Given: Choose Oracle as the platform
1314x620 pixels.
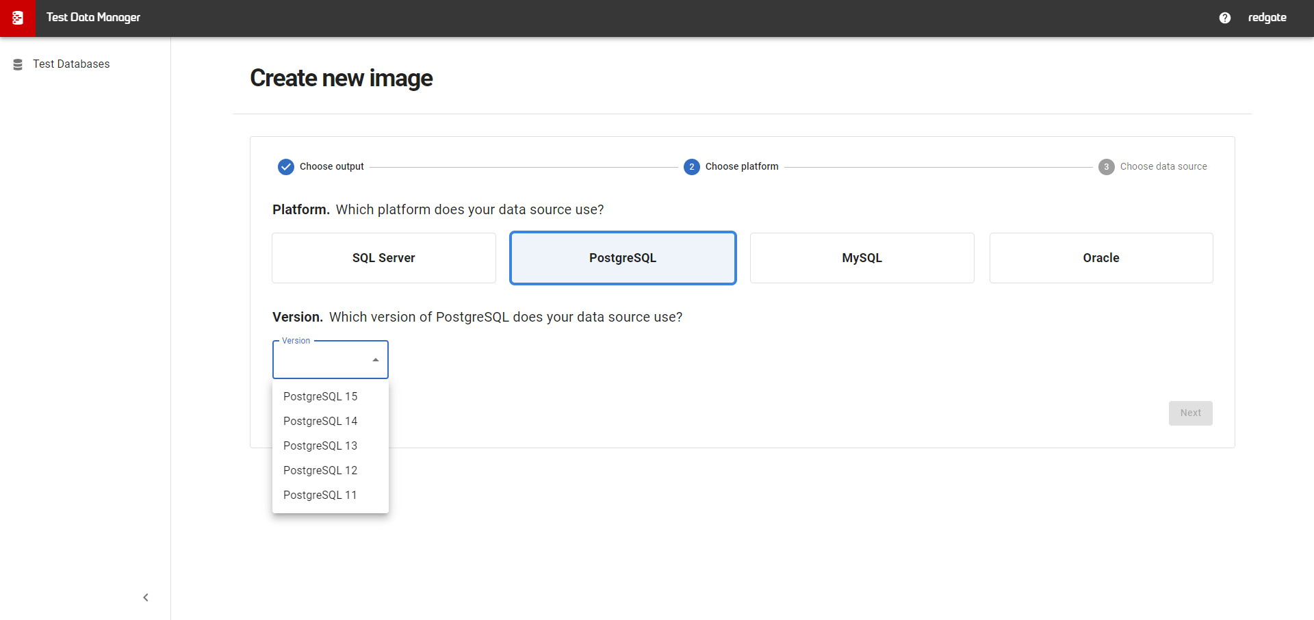Looking at the screenshot, I should tap(1100, 258).
